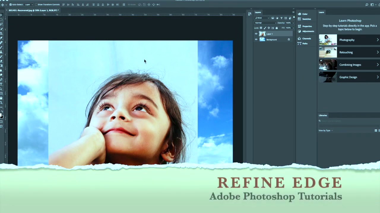Viewport: 380px width, 213px height.
Task: Open the Paths panel
Action: pyautogui.click(x=303, y=43)
